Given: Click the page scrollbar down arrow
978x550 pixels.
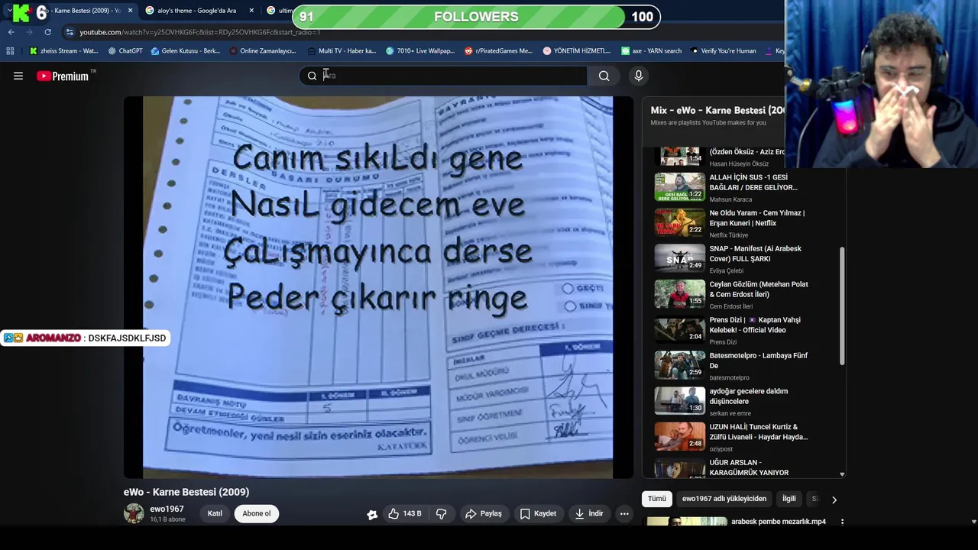Looking at the screenshot, I should (973, 522).
